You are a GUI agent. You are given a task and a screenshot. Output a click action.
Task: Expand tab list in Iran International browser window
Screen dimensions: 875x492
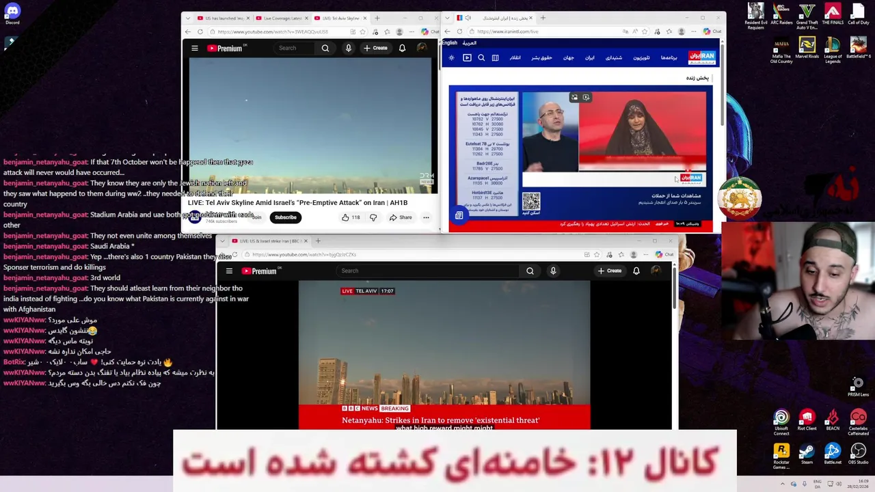coord(447,18)
